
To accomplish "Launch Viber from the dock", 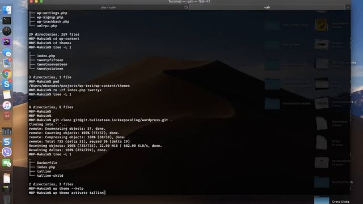I will tap(7, 152).
